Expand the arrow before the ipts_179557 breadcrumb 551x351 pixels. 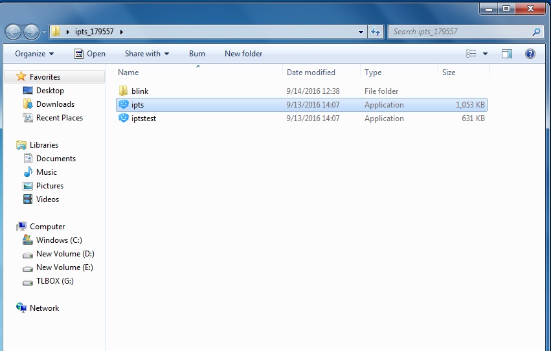(x=68, y=32)
